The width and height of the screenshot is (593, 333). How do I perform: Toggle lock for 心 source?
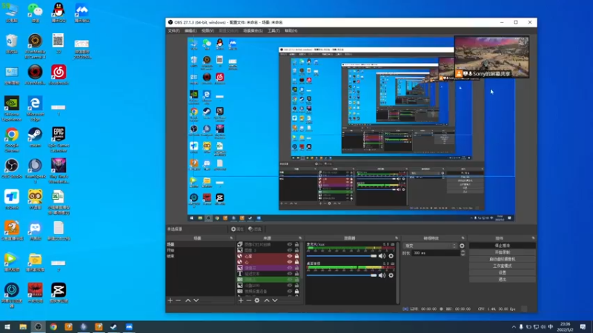[296, 262]
